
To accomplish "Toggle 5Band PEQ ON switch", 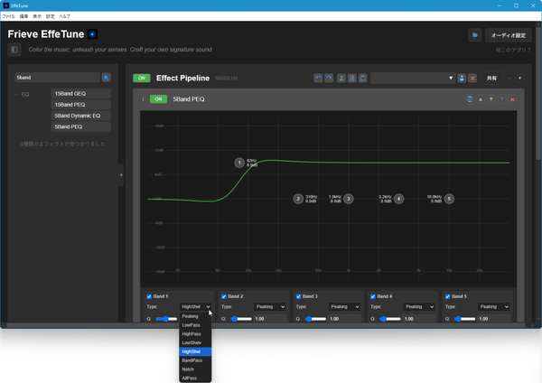I will (158, 99).
